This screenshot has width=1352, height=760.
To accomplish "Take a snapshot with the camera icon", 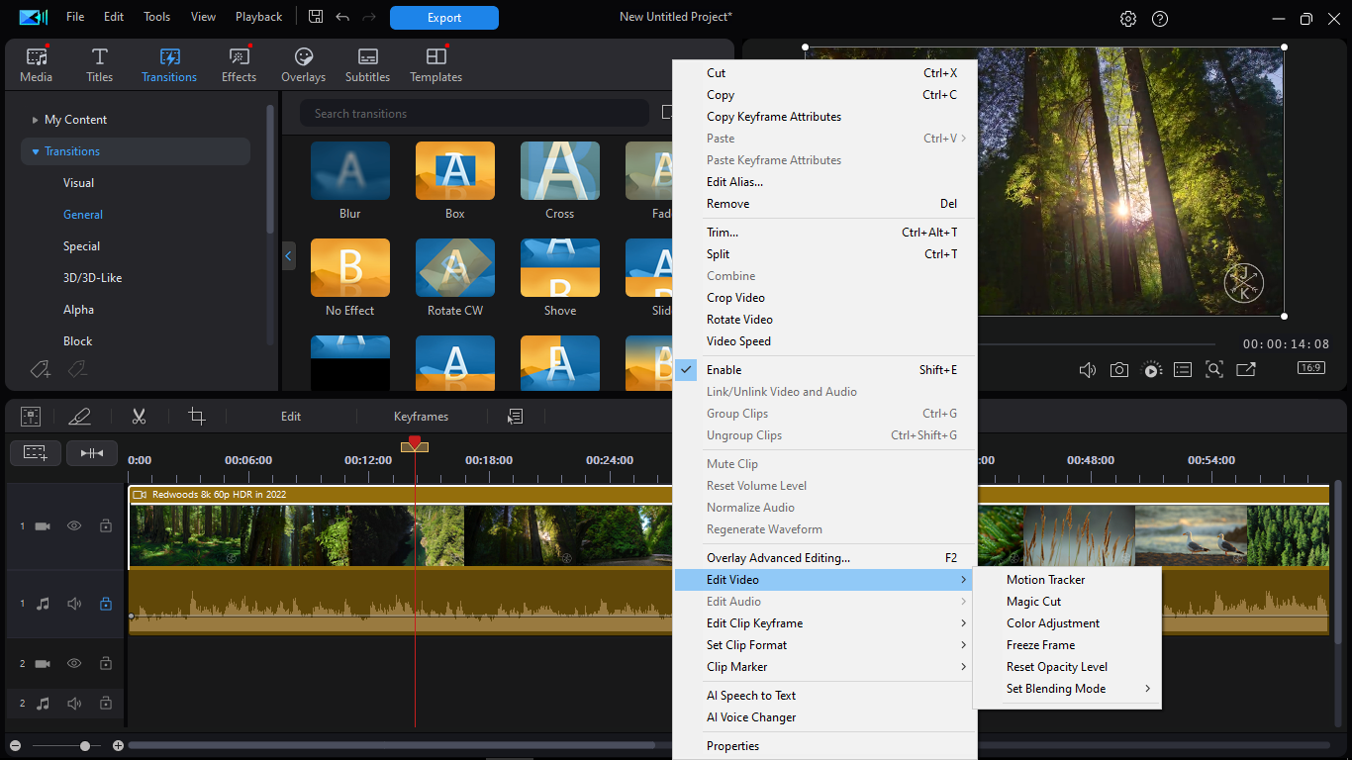I will [x=1118, y=370].
